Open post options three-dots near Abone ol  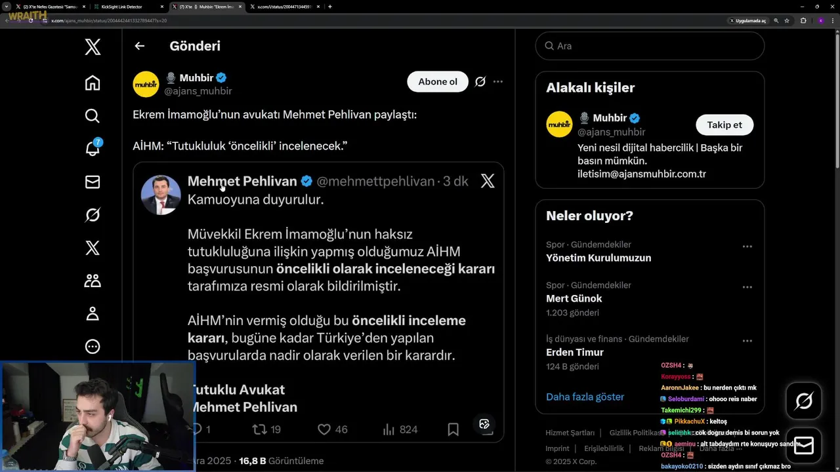(498, 82)
